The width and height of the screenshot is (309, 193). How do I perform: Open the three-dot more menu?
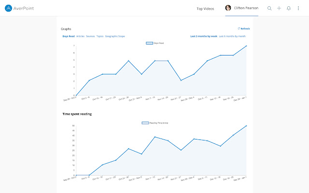298,8
